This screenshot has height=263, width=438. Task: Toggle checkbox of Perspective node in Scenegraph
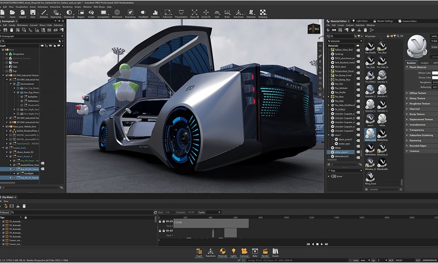7,54
